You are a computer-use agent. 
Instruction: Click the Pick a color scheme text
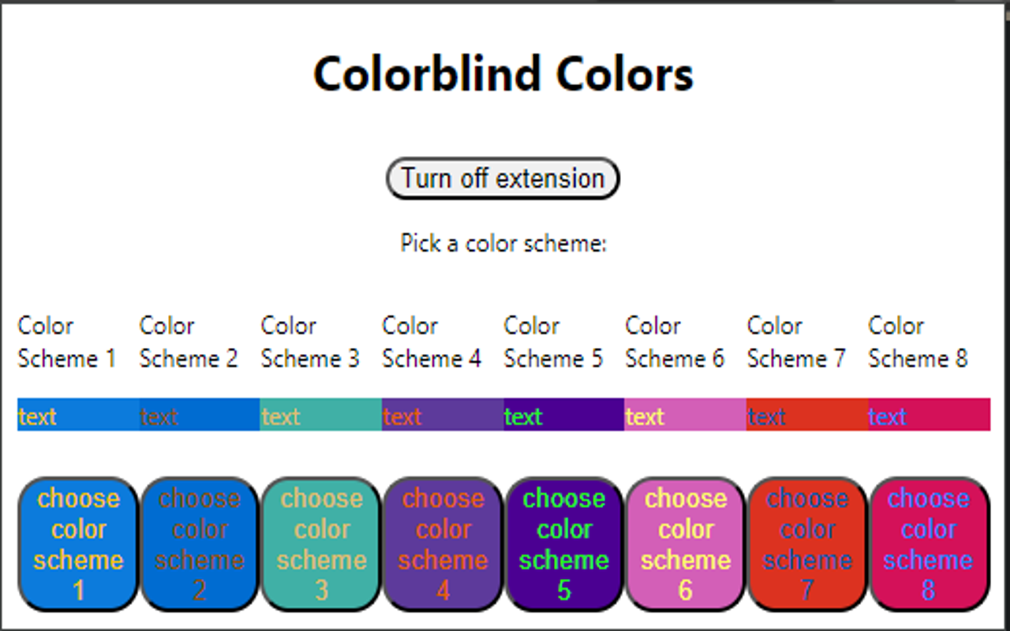click(503, 243)
